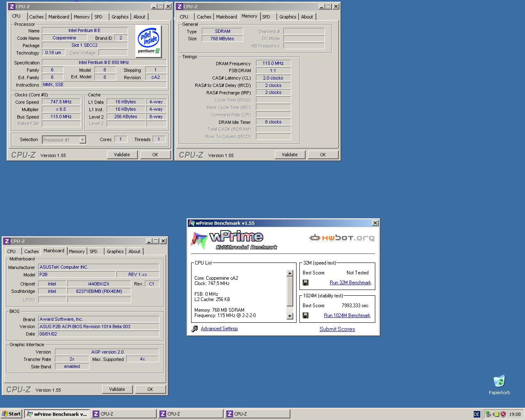Open the Papierkorb recycle bin icon
525x420 pixels.
pyautogui.click(x=499, y=381)
